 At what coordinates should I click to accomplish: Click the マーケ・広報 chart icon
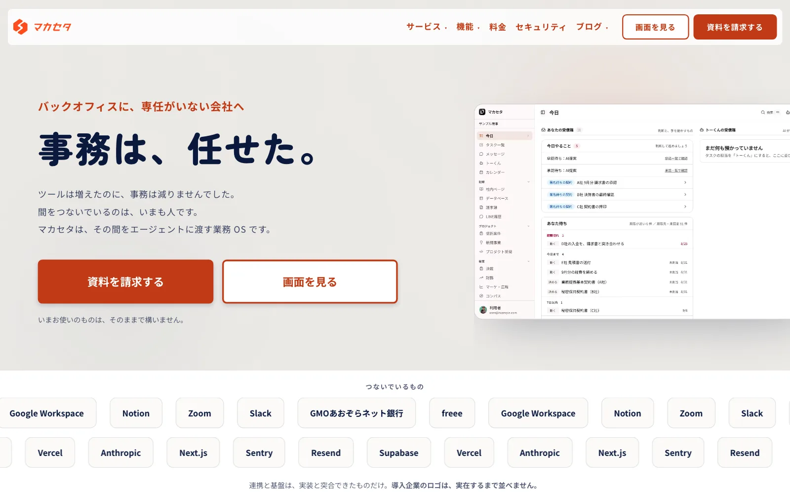tap(481, 287)
